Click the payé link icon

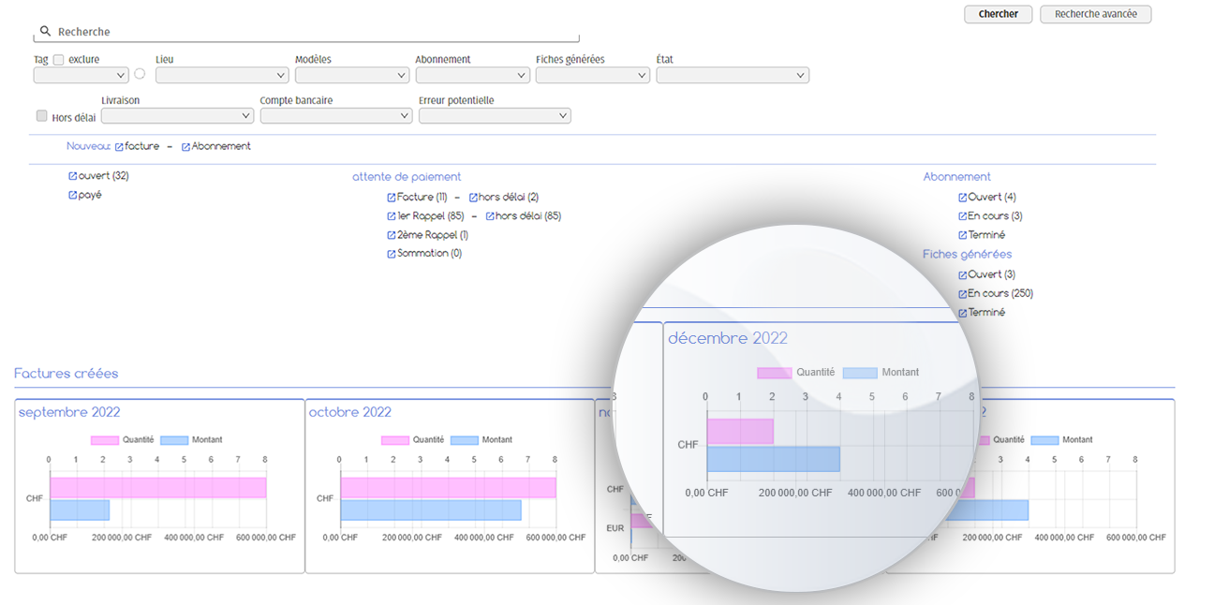click(x=73, y=196)
